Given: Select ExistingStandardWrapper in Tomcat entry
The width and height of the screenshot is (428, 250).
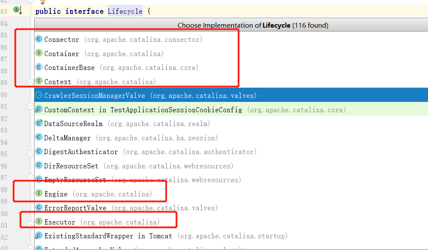Looking at the screenshot, I should (231, 236).
